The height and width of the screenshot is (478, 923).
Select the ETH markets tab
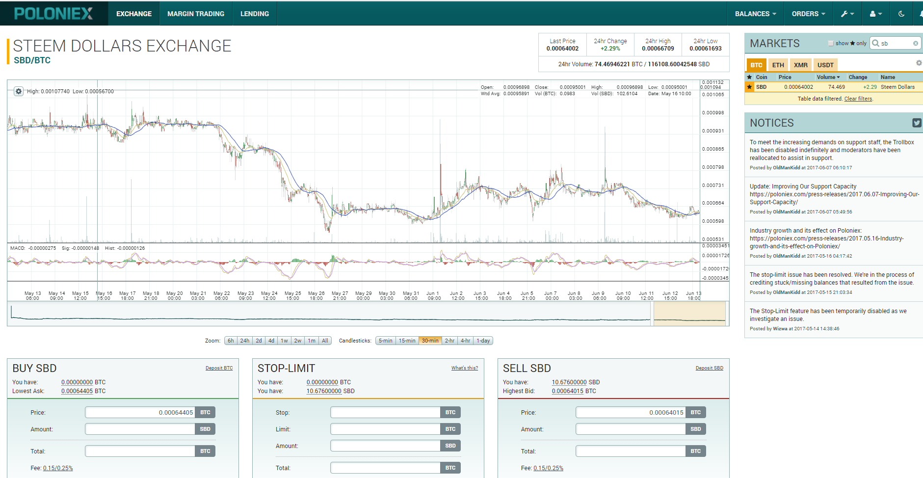[x=778, y=65]
